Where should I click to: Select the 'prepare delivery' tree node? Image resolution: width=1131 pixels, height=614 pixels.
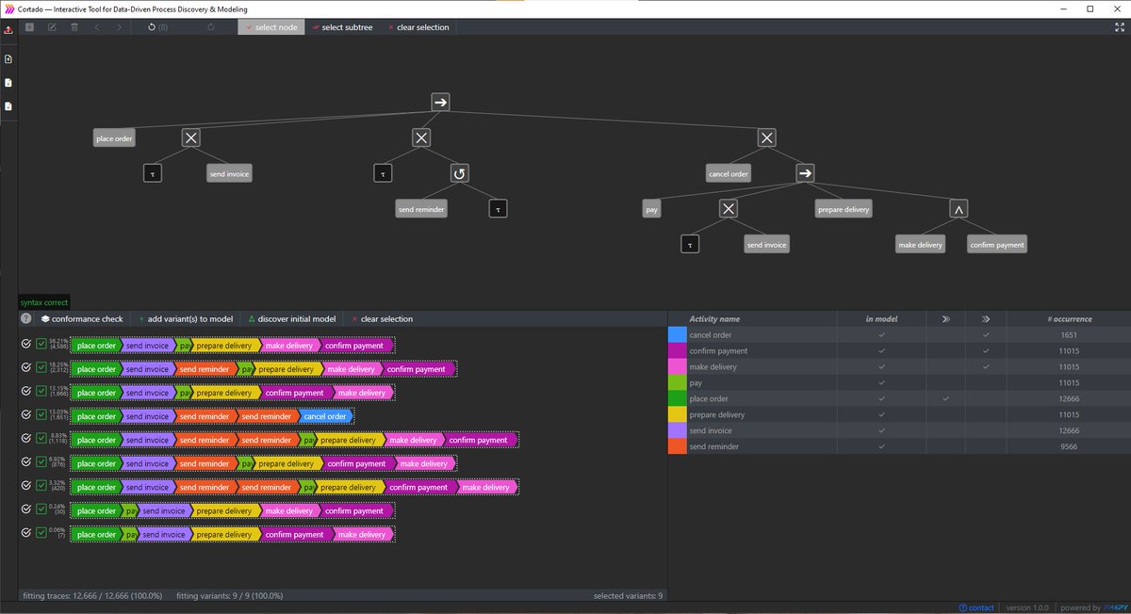tap(844, 209)
